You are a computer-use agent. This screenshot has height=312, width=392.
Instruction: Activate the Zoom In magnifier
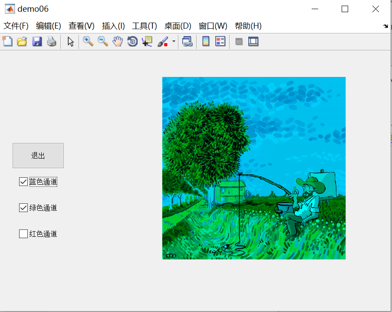coord(88,41)
